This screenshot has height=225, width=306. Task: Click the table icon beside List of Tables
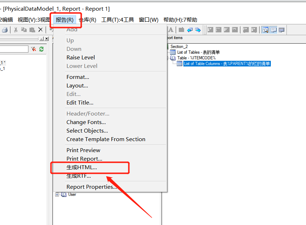(x=173, y=52)
